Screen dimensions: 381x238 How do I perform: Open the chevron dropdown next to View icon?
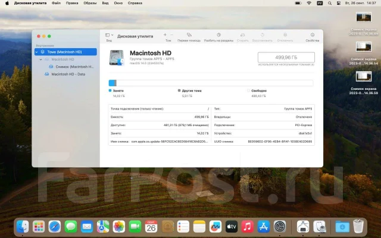coord(112,35)
